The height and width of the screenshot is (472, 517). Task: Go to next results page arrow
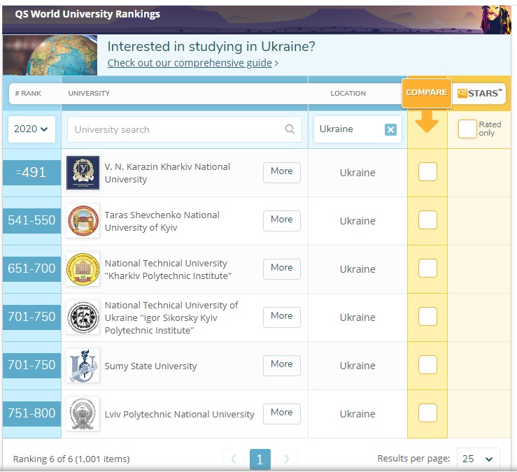click(x=287, y=459)
